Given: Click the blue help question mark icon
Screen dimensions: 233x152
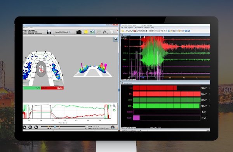Looking at the screenshot, I should 186,31.
